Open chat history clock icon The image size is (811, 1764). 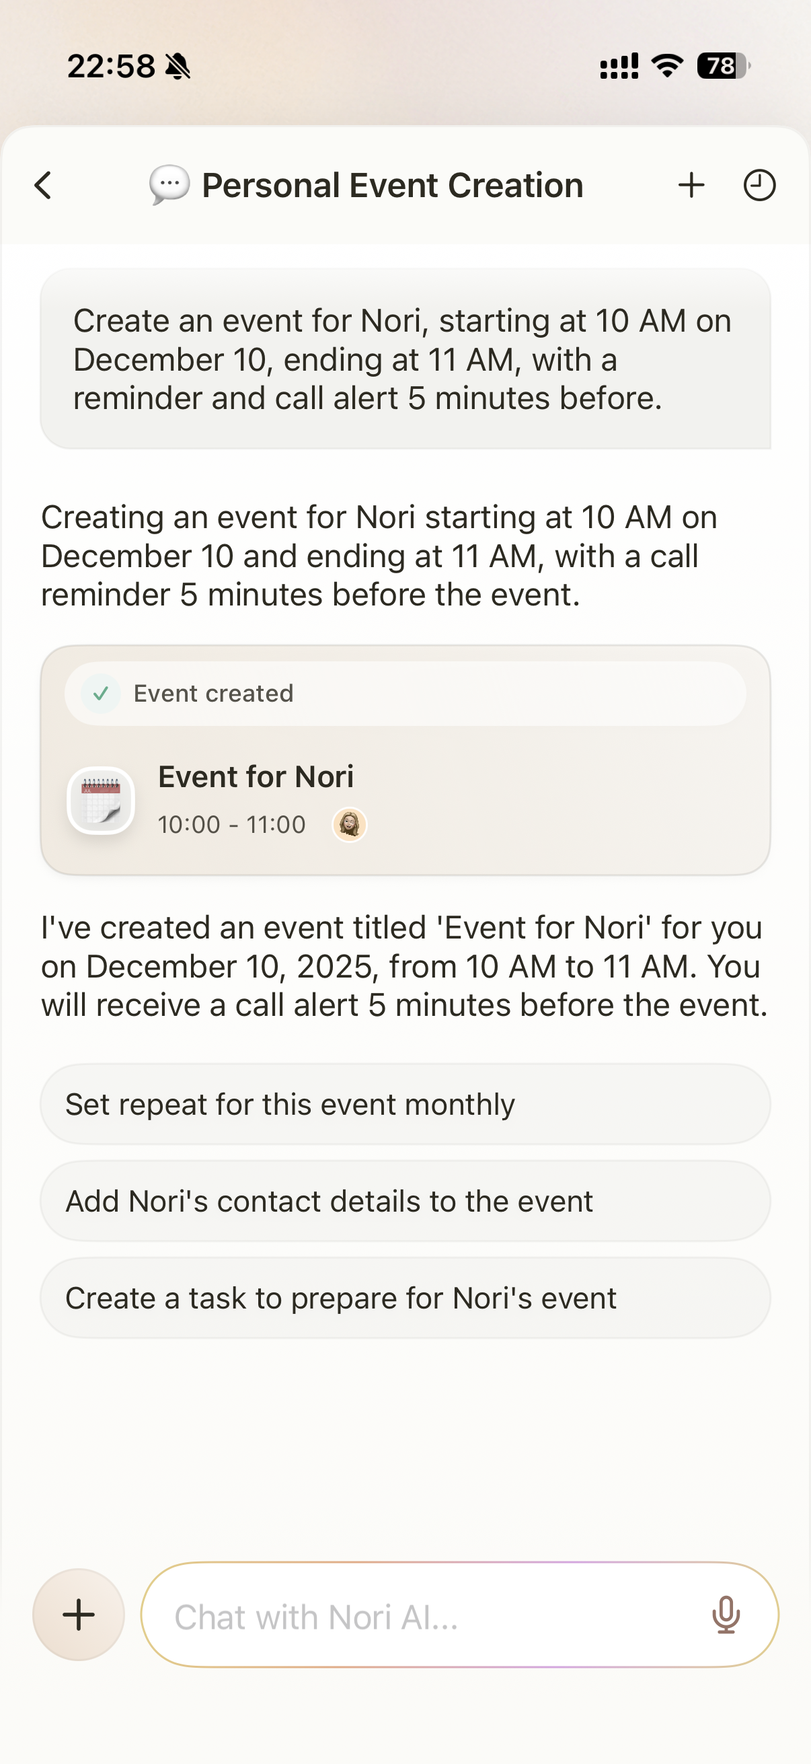[x=759, y=185]
